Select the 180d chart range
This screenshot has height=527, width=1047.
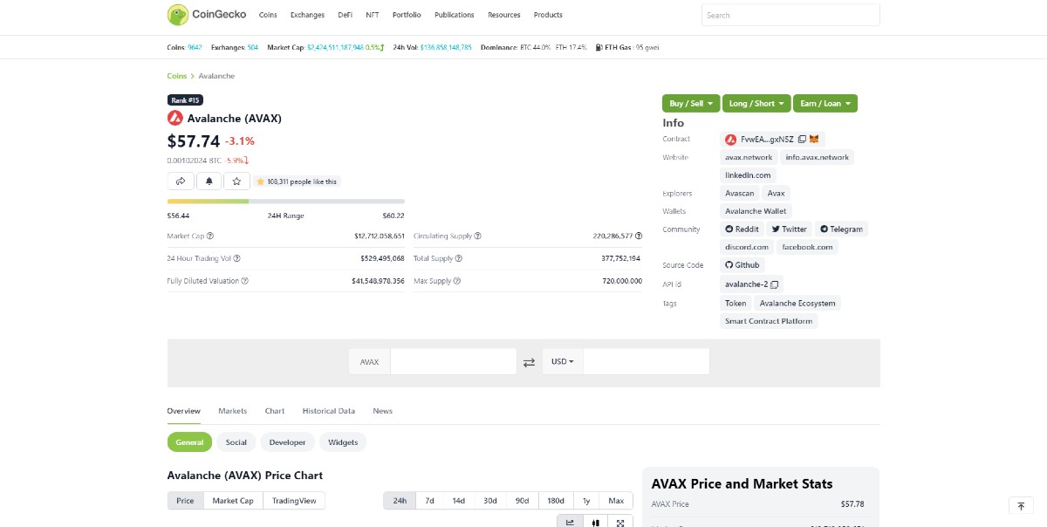(x=556, y=501)
